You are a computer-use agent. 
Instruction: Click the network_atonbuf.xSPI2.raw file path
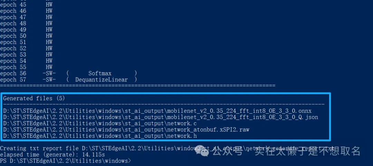(126, 130)
